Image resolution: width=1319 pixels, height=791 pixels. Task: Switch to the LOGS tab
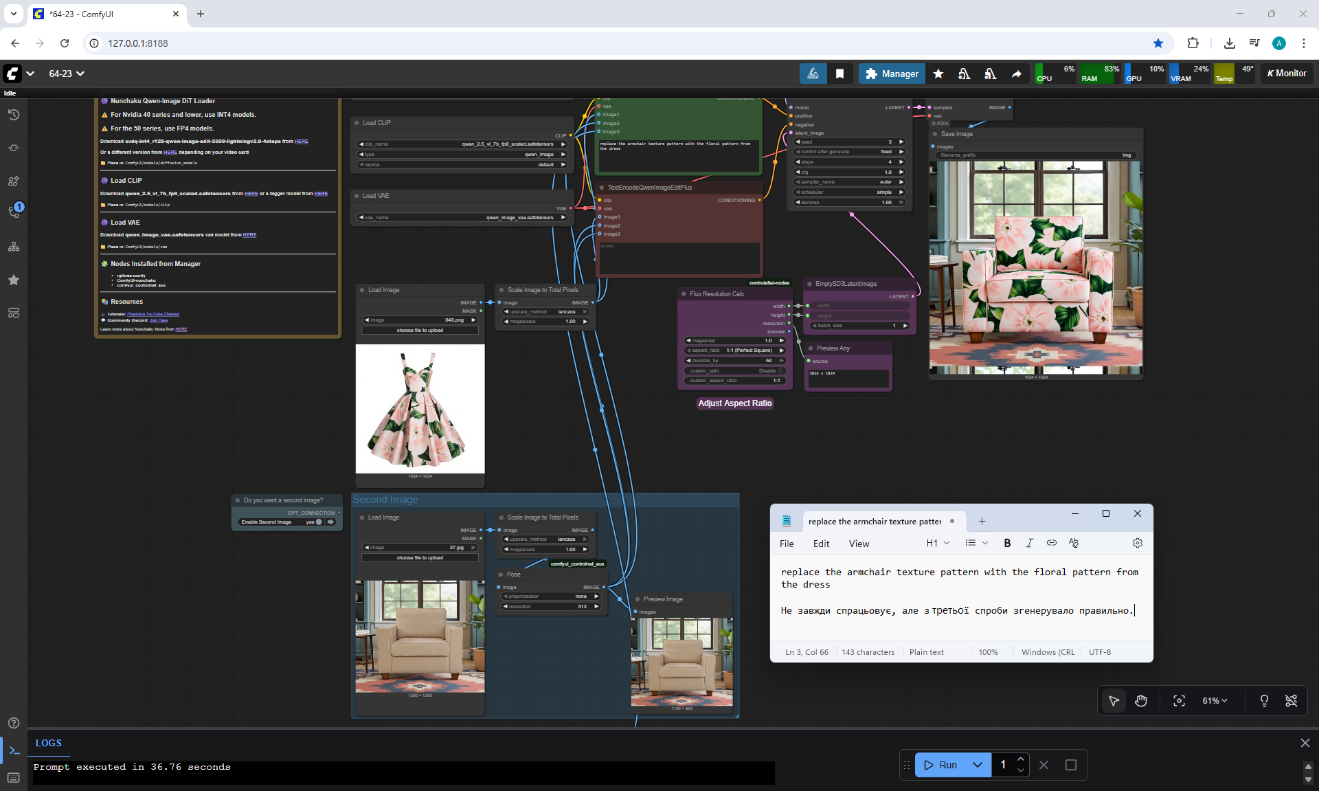pos(48,743)
